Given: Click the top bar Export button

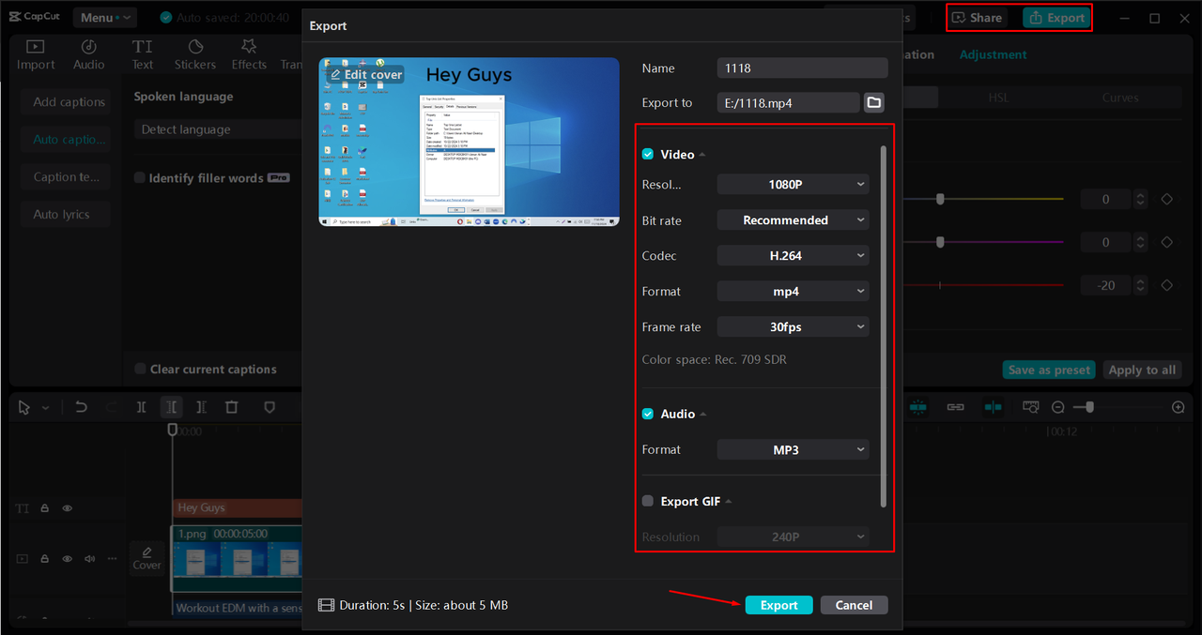Looking at the screenshot, I should click(1056, 18).
